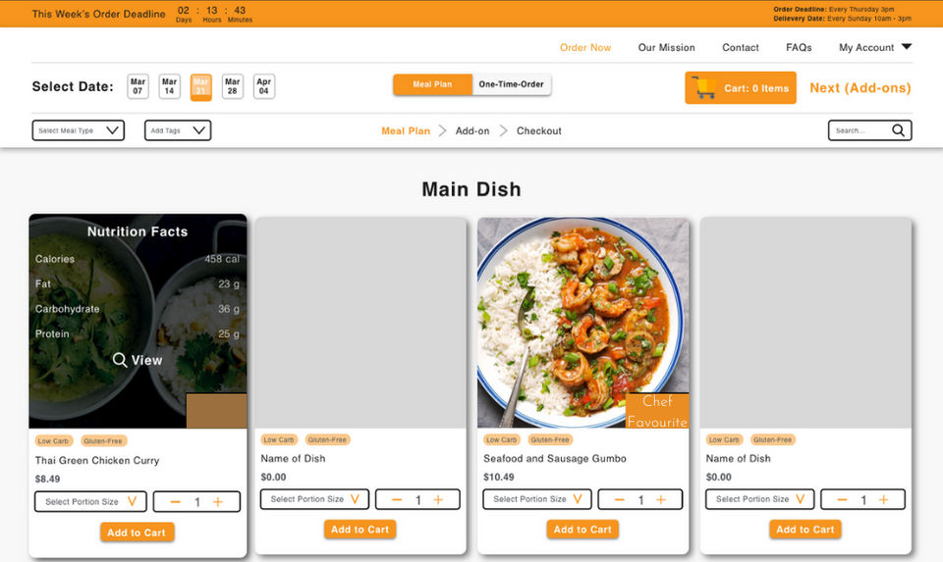Click the fourth card's empty dish image
Viewport: 943px width, 562px height.
(805, 323)
